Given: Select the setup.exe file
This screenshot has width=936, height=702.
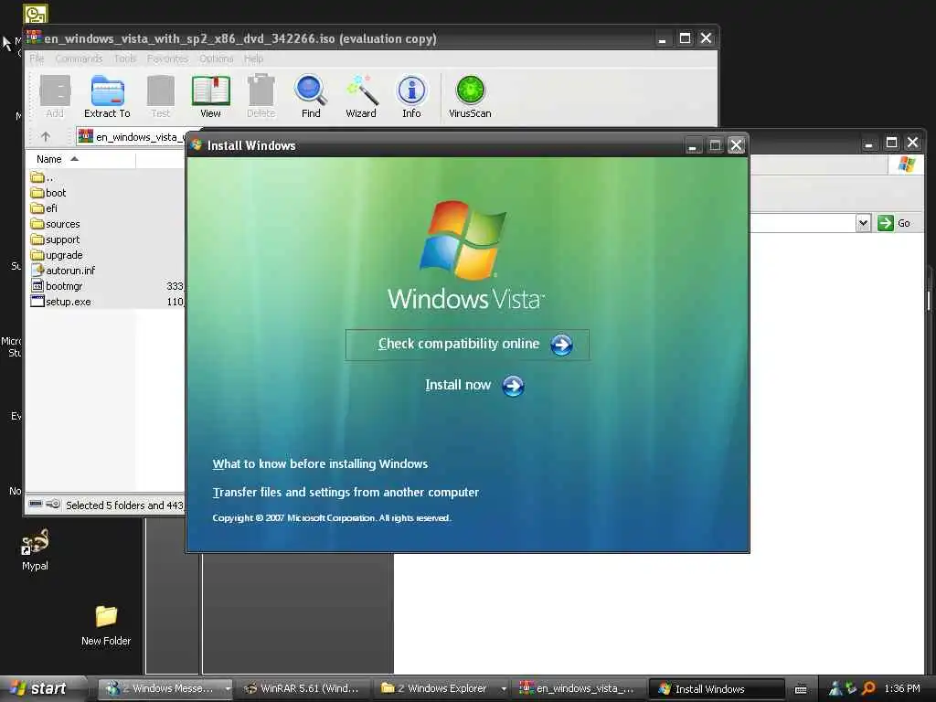Looking at the screenshot, I should [61, 302].
